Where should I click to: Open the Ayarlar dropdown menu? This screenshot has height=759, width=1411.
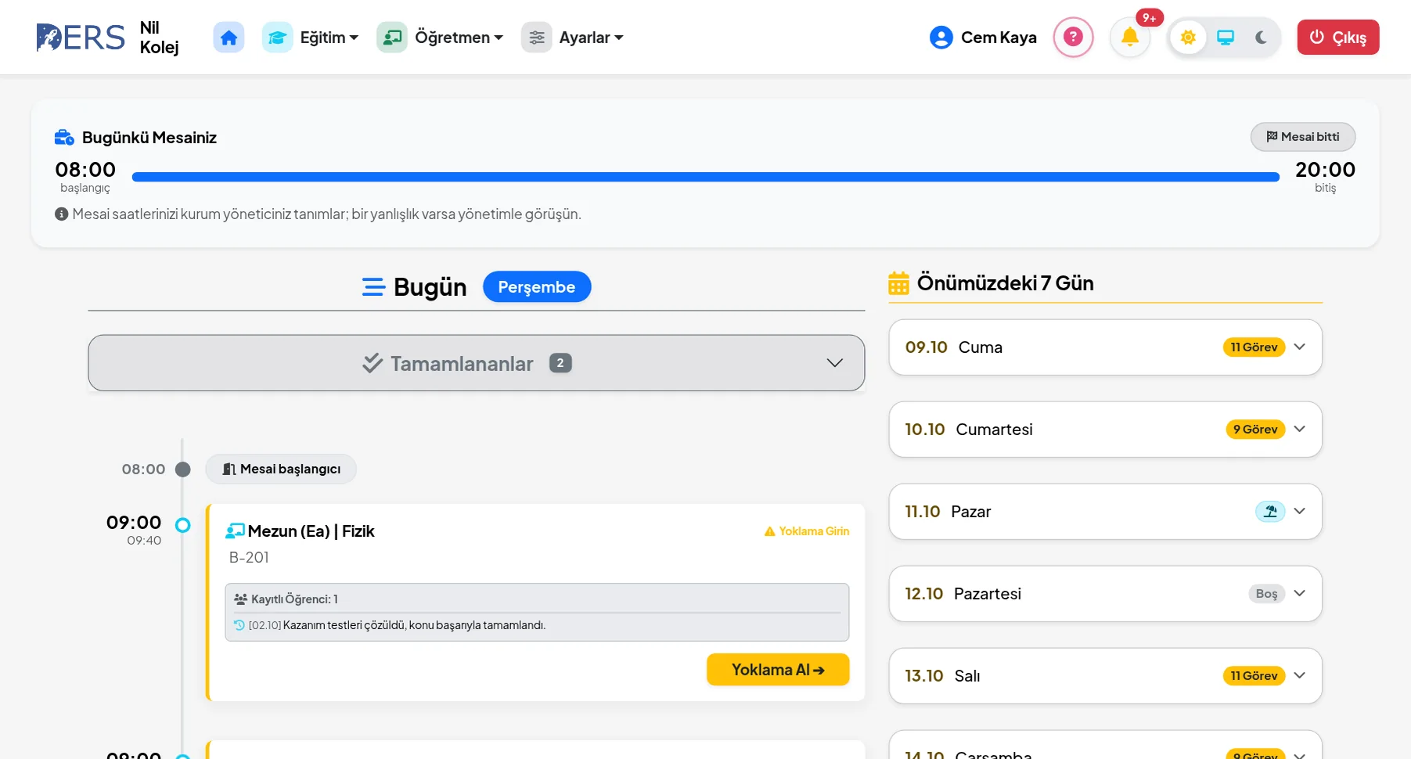(573, 38)
